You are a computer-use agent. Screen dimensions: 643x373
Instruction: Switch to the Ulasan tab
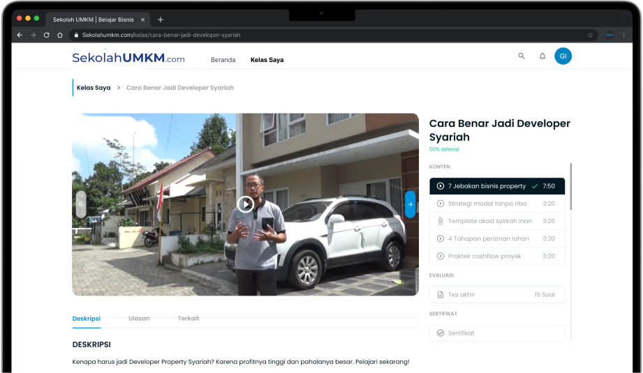pos(139,319)
